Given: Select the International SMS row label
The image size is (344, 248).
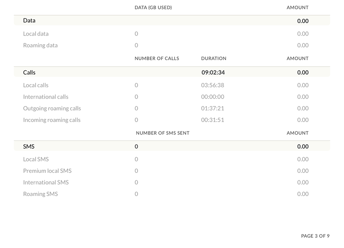Looking at the screenshot, I should pos(46,182).
